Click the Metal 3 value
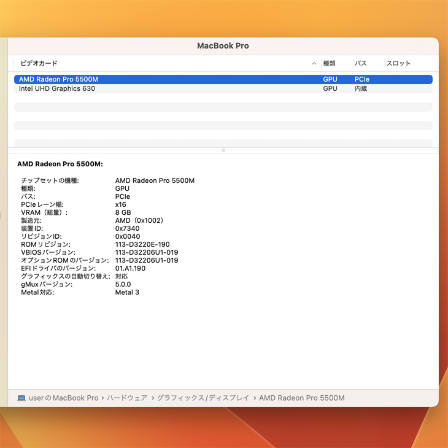This screenshot has height=448, width=448. 127,293
